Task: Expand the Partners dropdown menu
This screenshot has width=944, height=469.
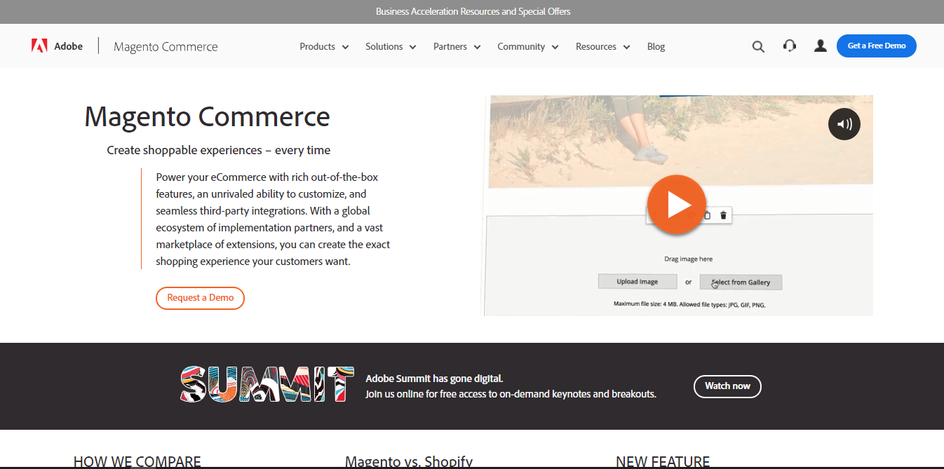Action: click(x=457, y=47)
